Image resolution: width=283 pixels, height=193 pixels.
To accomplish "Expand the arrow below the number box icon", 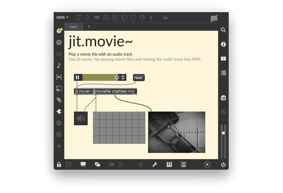I will (124, 21).
